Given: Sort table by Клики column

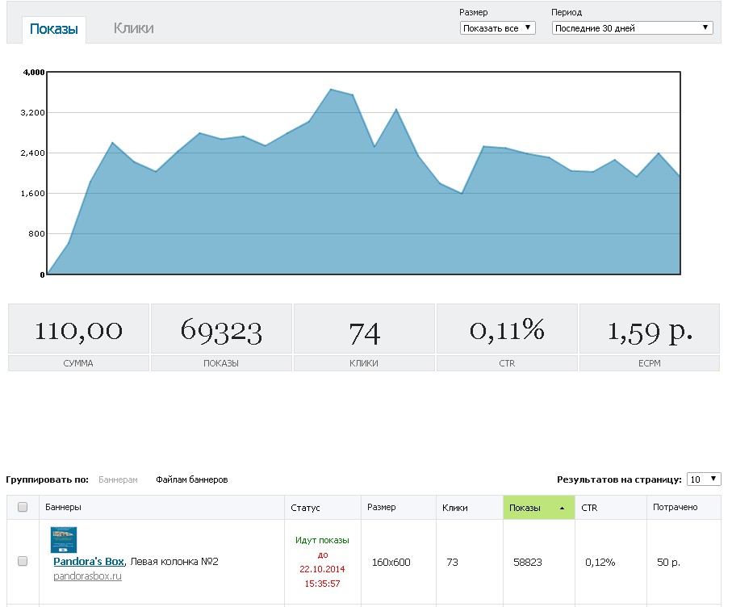Looking at the screenshot, I should point(454,508).
